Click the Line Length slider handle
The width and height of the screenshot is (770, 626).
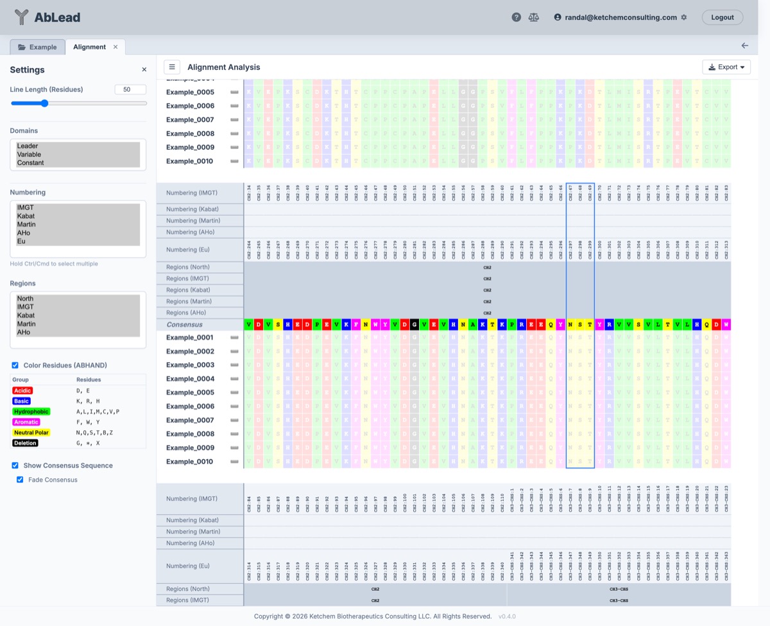(x=44, y=103)
